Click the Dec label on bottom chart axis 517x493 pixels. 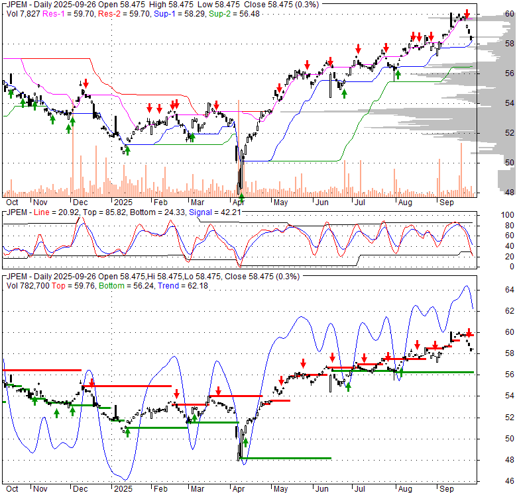(x=80, y=489)
